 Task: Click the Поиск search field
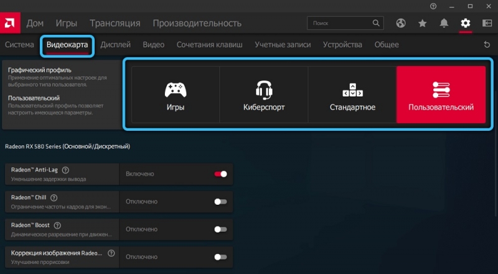pos(345,23)
